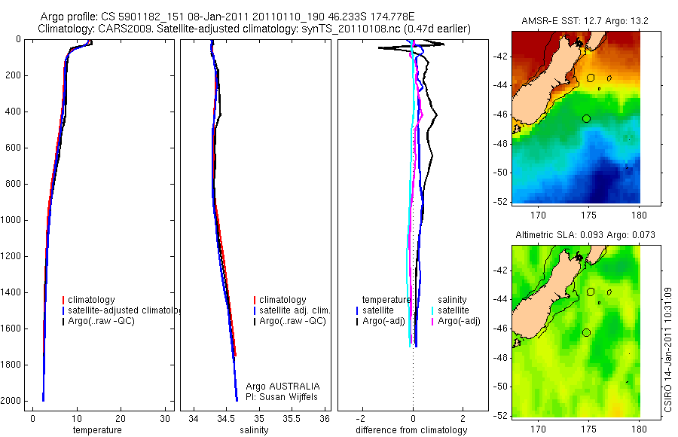Click the float position circle on SST map
678x437 pixels.
pos(586,118)
